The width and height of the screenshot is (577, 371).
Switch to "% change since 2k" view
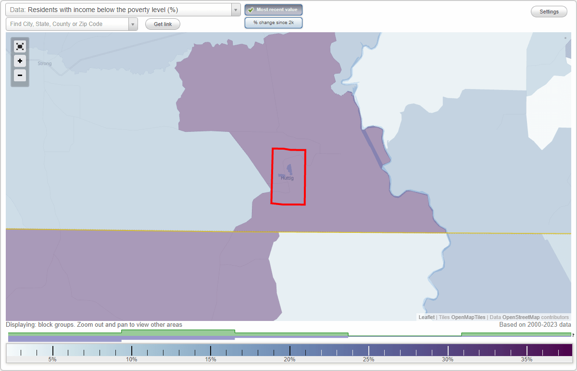pos(273,22)
